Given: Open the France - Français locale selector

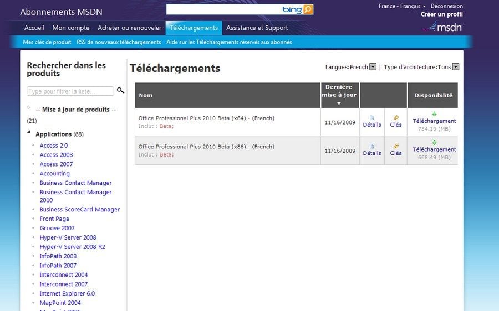Looking at the screenshot, I should pos(402,6).
